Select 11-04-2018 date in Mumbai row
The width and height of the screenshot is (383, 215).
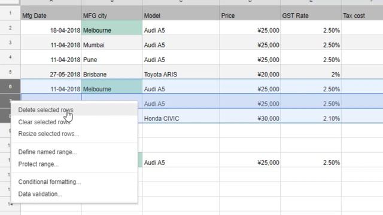[51, 42]
